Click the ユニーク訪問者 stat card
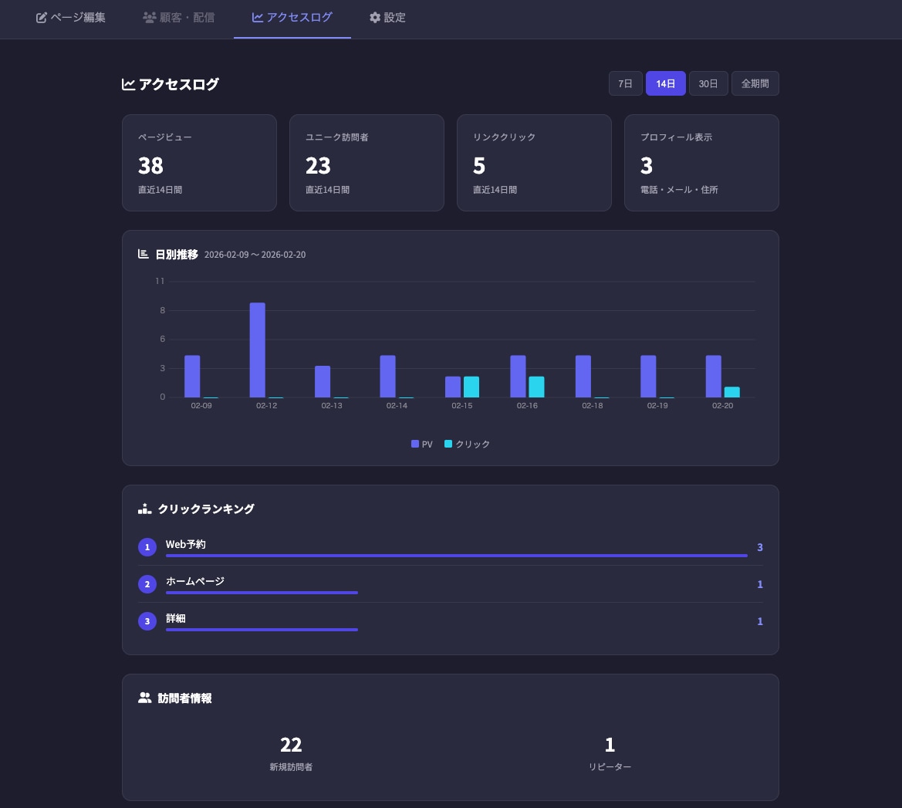Screen dimensions: 902x808 [x=367, y=163]
